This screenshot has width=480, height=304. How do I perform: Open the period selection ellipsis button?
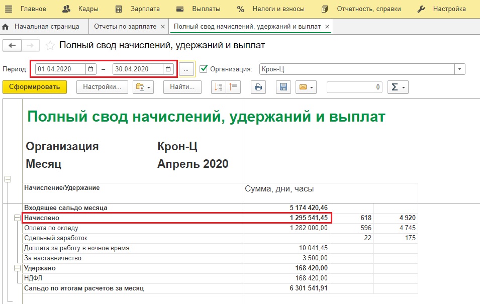coord(186,69)
